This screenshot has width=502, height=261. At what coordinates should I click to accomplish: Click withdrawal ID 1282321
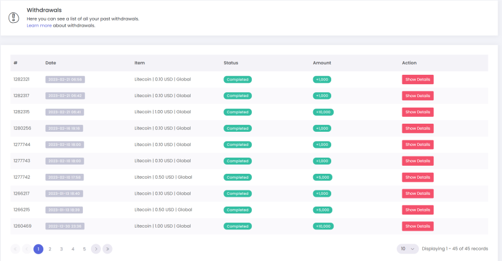pos(22,79)
